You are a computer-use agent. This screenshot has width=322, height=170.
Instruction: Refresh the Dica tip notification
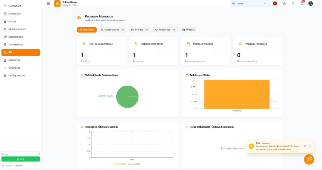[305, 146]
